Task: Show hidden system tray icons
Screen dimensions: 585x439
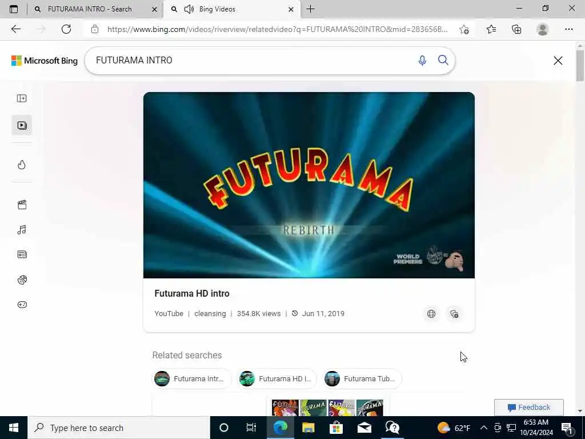Action: (x=483, y=428)
